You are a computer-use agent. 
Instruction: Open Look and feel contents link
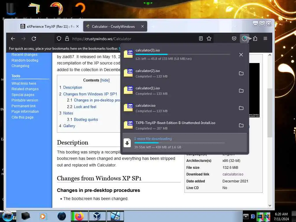coord(85,107)
